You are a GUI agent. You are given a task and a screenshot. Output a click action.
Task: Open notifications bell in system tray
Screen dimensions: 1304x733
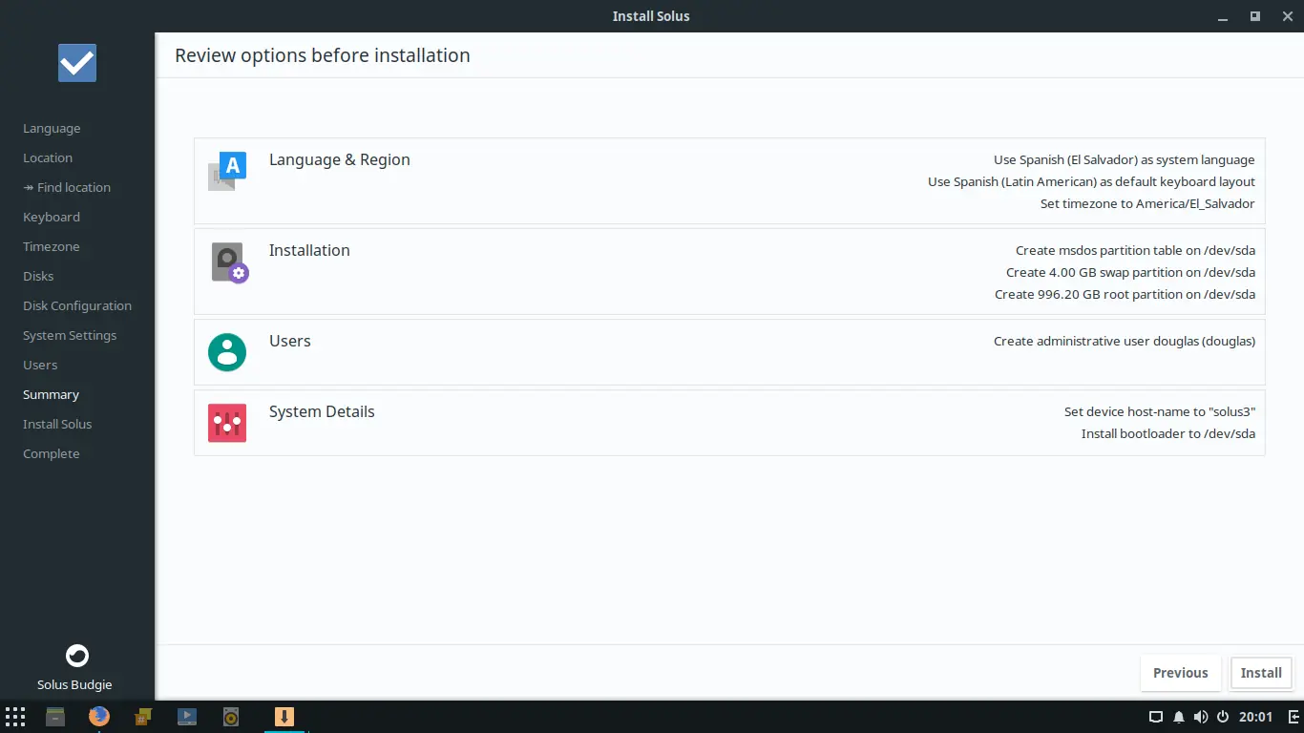(1178, 717)
